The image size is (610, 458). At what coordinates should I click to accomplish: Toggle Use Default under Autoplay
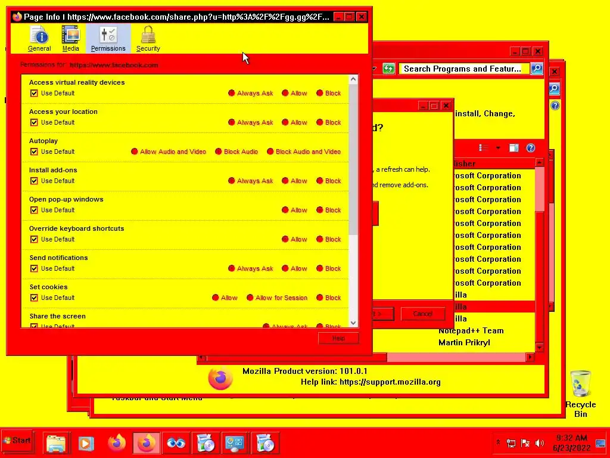[34, 151]
